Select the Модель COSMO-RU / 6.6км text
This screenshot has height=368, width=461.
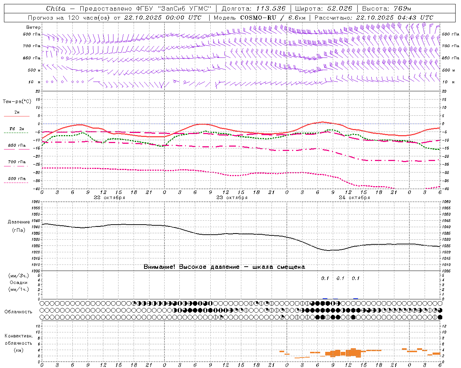260,18
